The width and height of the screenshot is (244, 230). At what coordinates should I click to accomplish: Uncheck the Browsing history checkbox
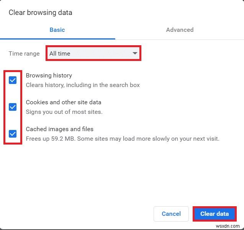pos(13,80)
